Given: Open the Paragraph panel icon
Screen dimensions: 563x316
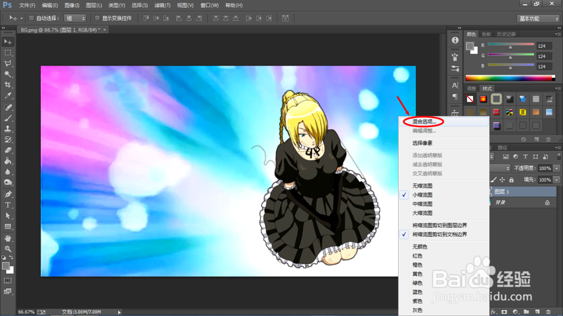Looking at the screenshot, I should [x=455, y=97].
